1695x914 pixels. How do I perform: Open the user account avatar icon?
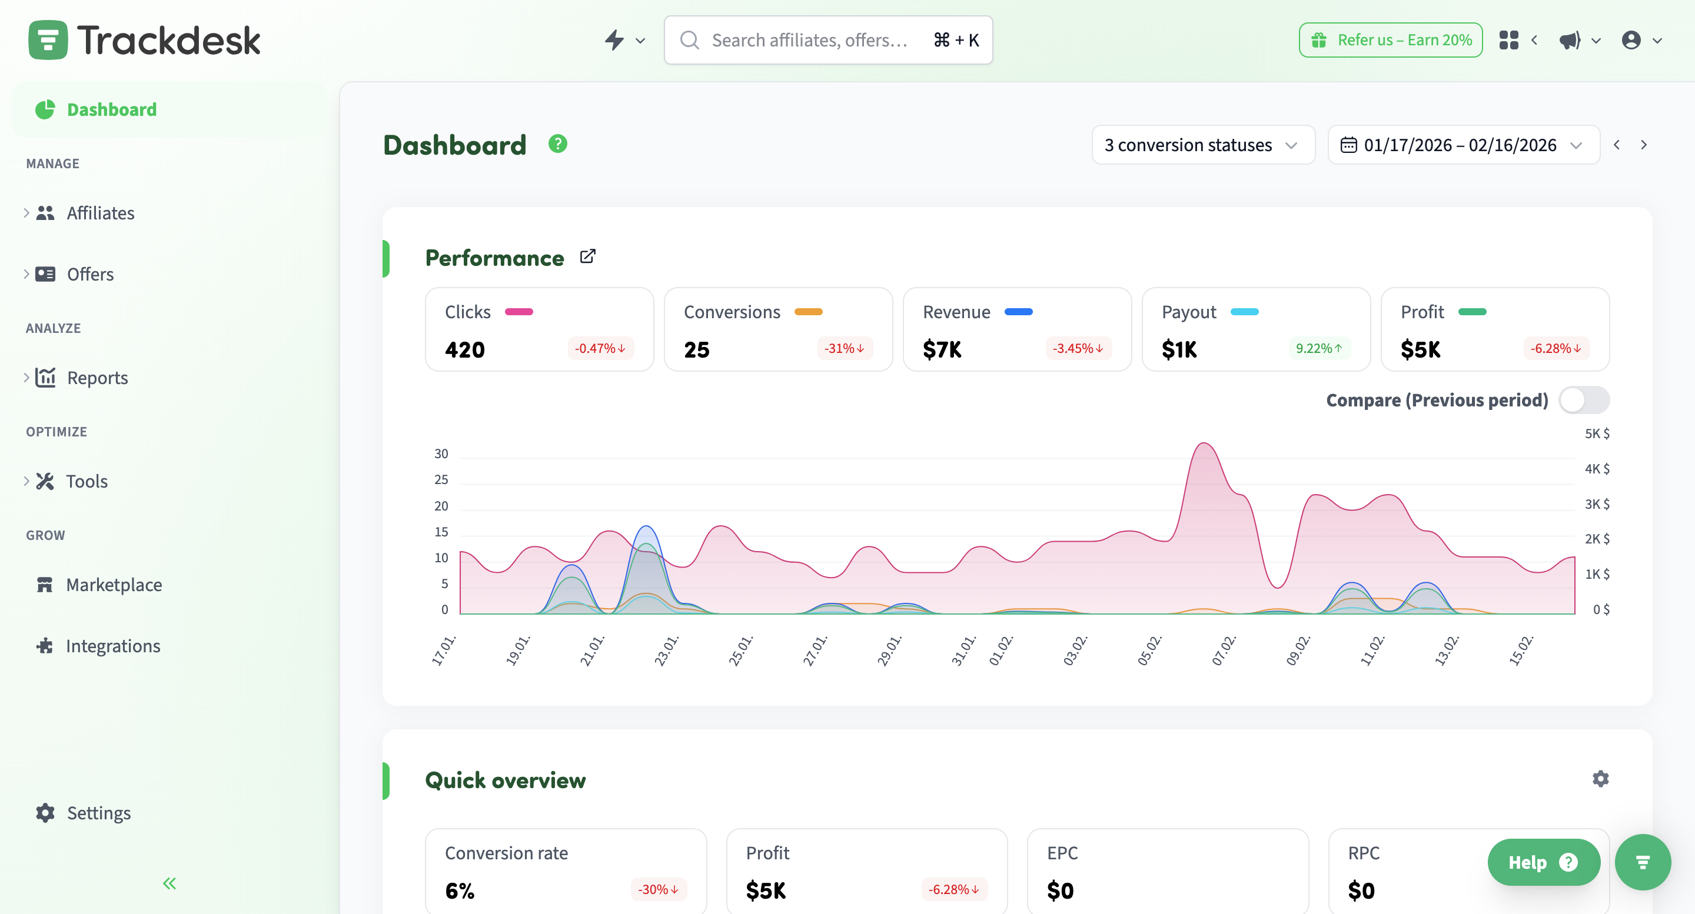pyautogui.click(x=1631, y=40)
